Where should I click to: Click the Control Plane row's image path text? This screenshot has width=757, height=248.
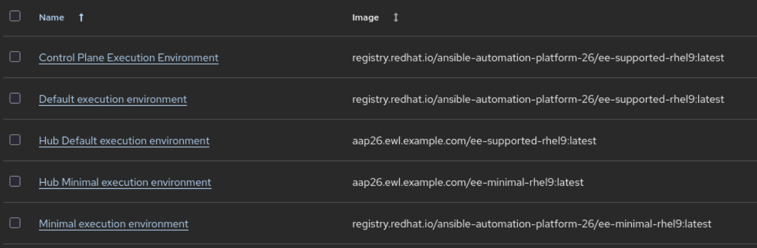(x=537, y=58)
